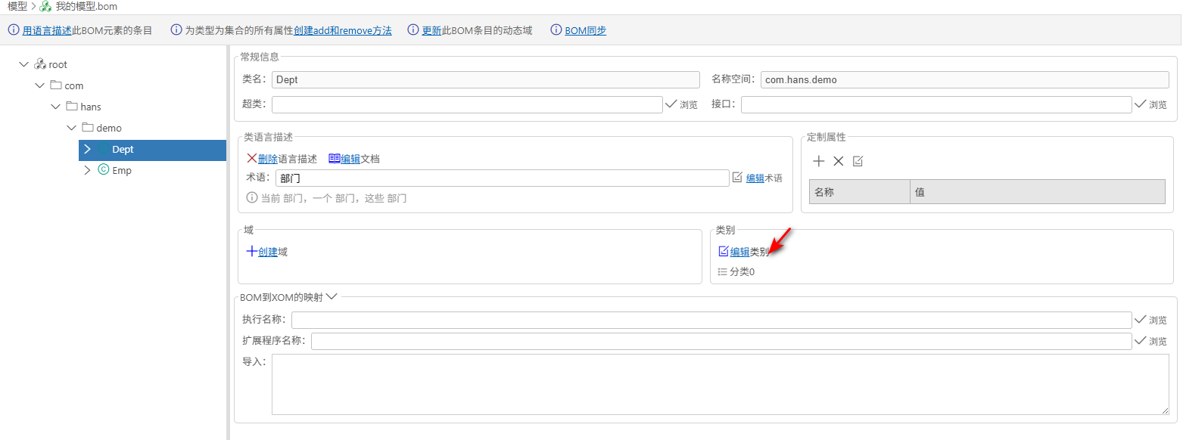The width and height of the screenshot is (1183, 440).
Task: Collapse the hans folder node
Action: coord(55,107)
